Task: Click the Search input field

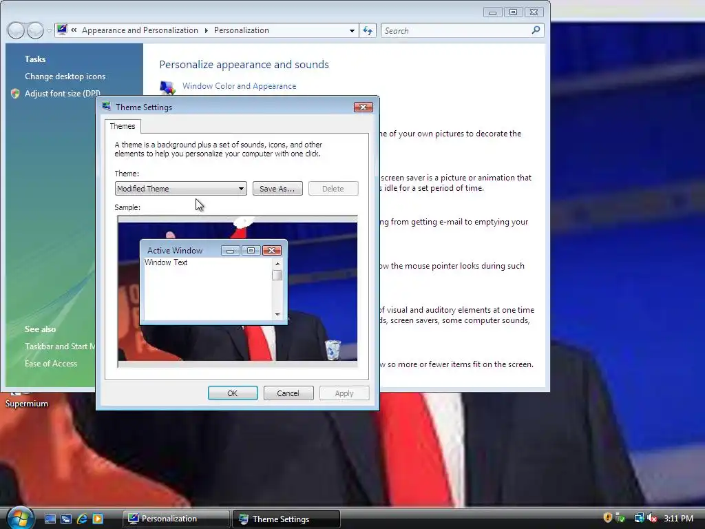Action: [456, 30]
